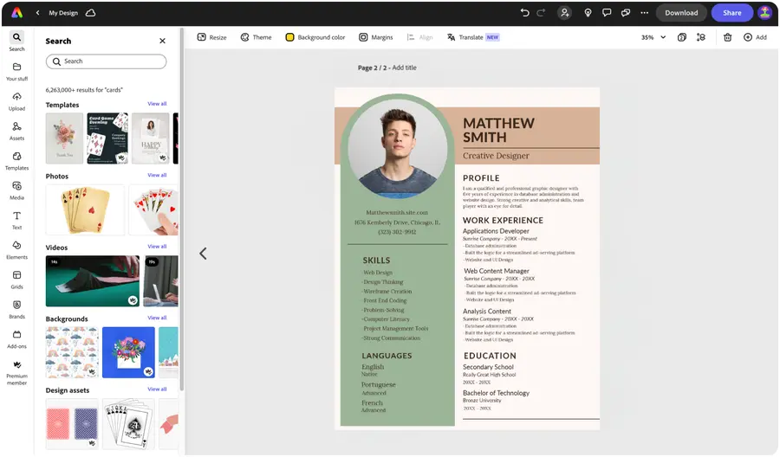Close the Search panel
The image size is (780, 457).
162,41
